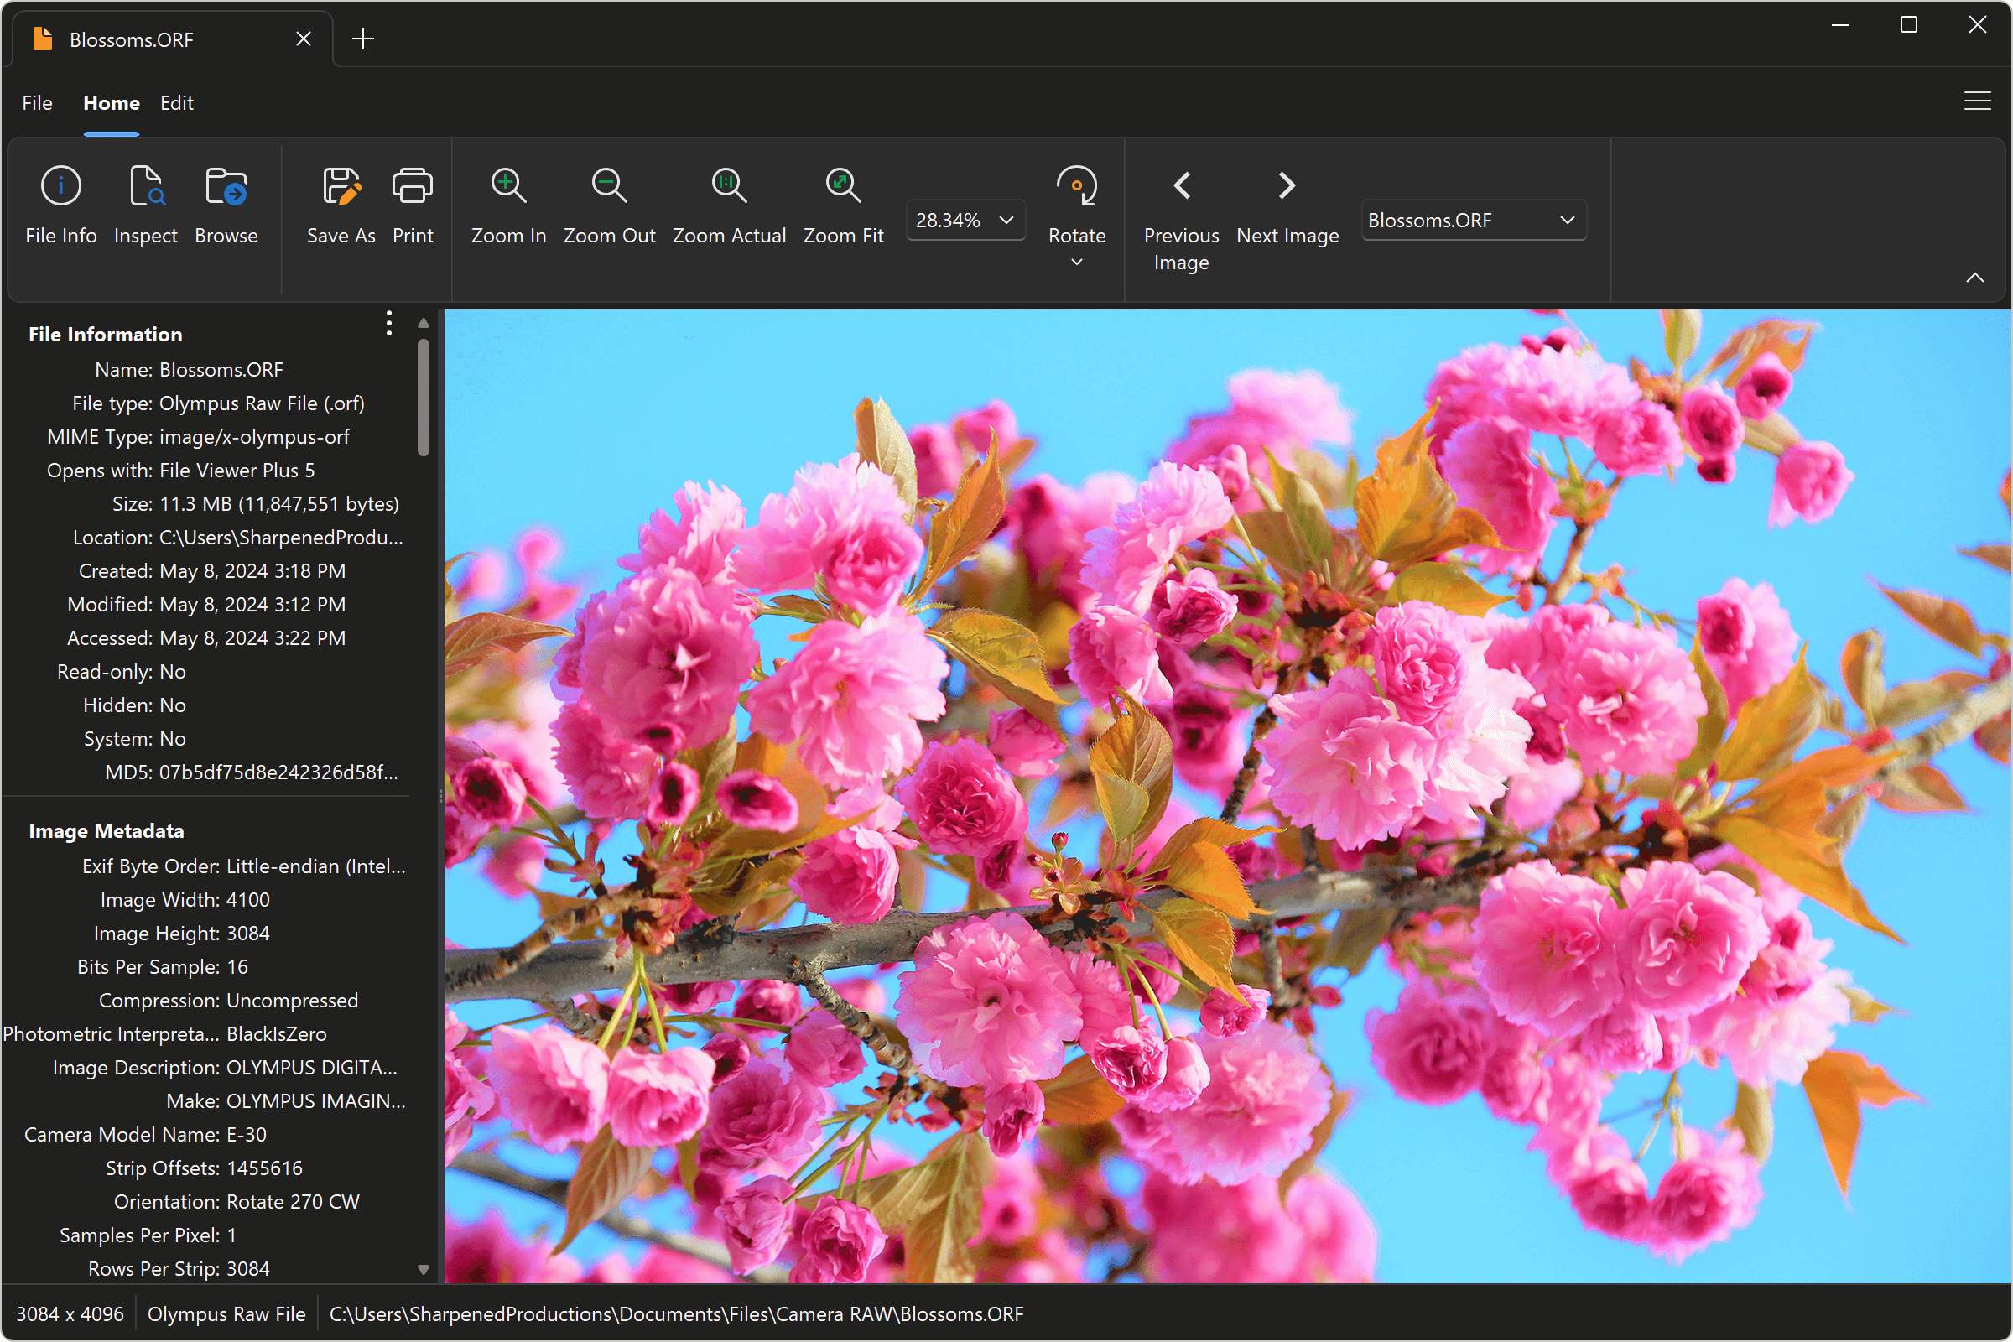Click the info panel scroll-down arrow
The width and height of the screenshot is (2013, 1342).
coord(423,1270)
